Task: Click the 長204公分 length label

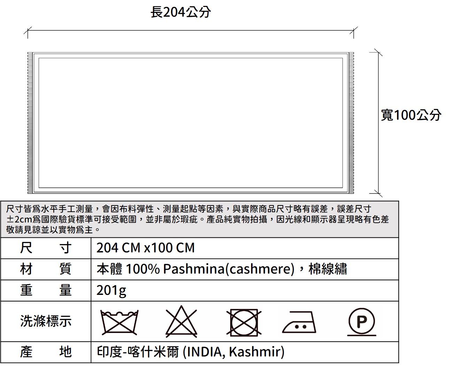Action: pyautogui.click(x=180, y=13)
